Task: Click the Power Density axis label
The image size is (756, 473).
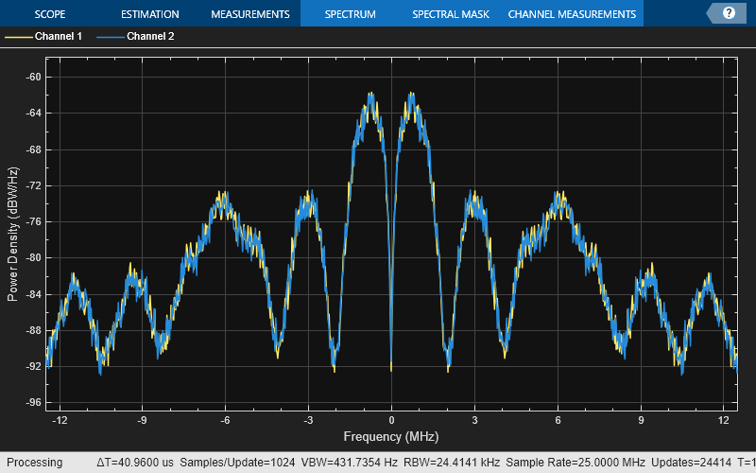Action: pyautogui.click(x=13, y=234)
